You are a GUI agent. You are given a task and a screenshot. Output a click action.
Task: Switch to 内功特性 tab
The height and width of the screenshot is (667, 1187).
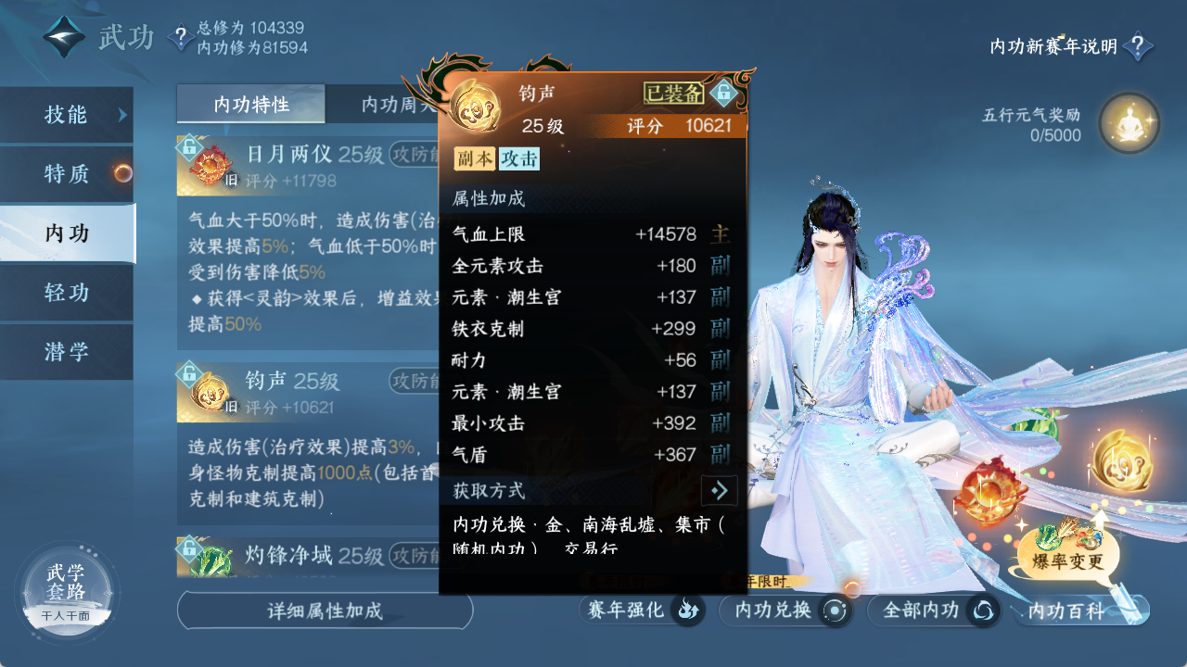(x=251, y=104)
